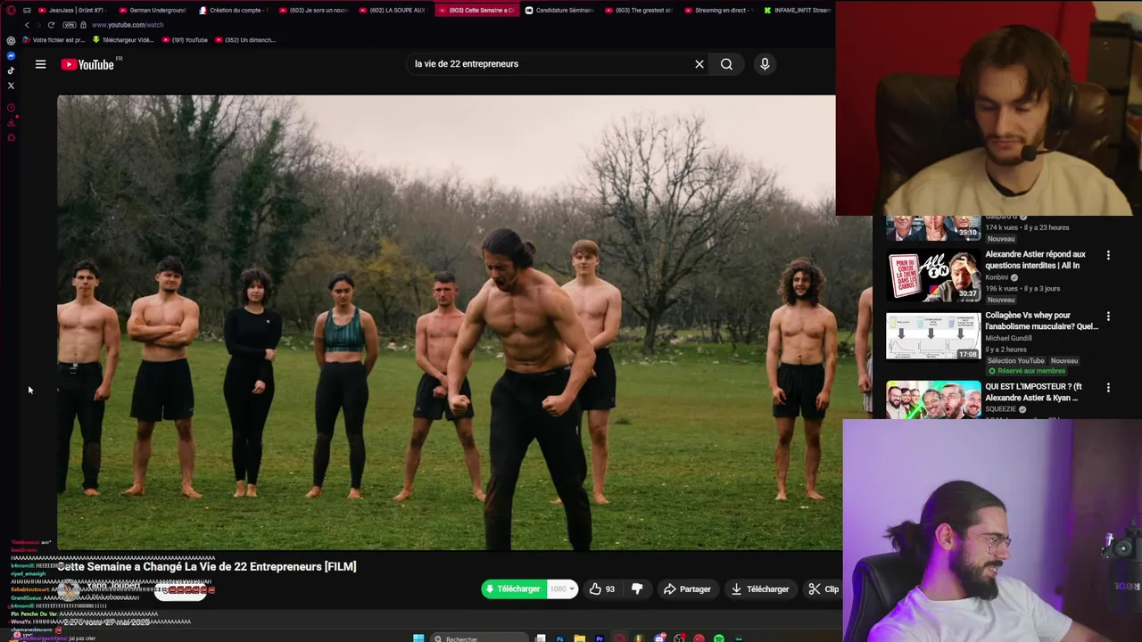Open the Task View taskbar icon
This screenshot has width=1142, height=642.
(x=540, y=638)
